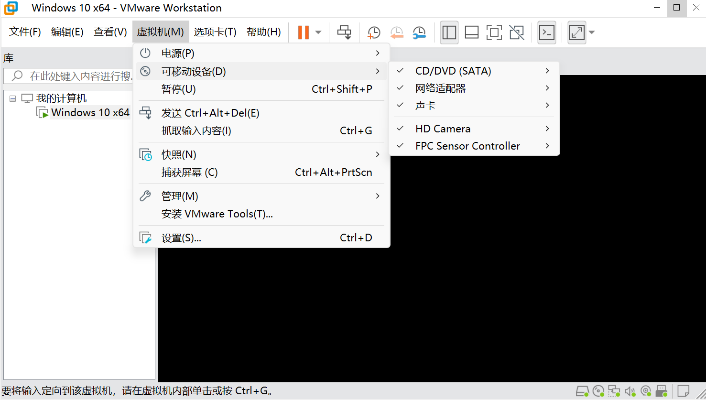This screenshot has height=400, width=706.
Task: Click the wrench icon beside 管理(M)
Action: coord(145,196)
